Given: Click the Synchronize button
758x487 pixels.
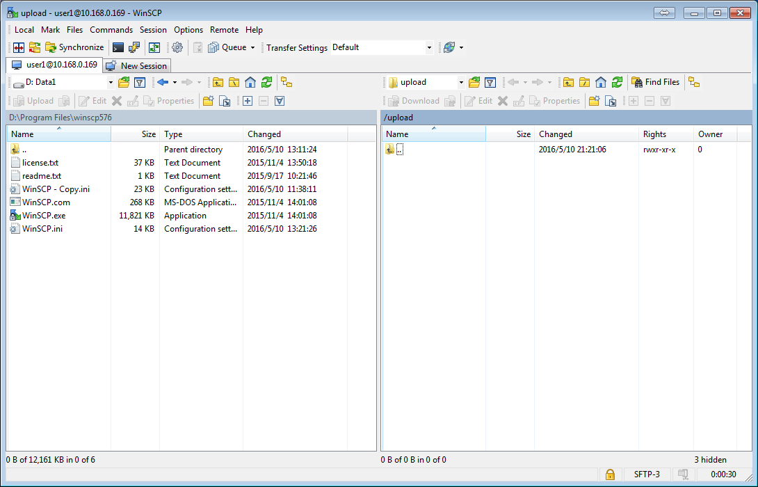Looking at the screenshot, I should coord(75,47).
